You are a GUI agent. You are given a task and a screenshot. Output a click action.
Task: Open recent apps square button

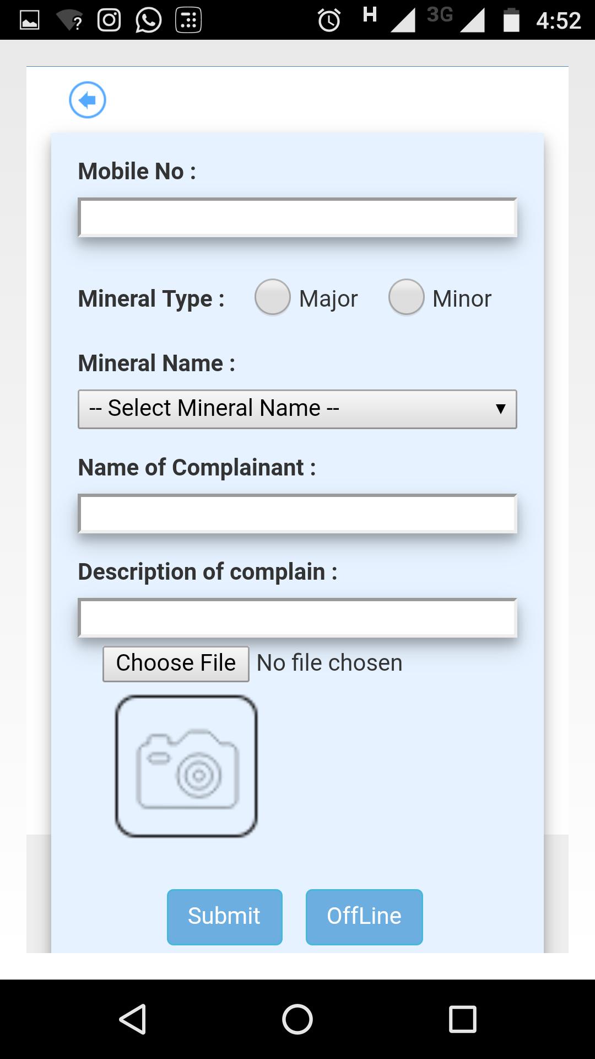462,1019
